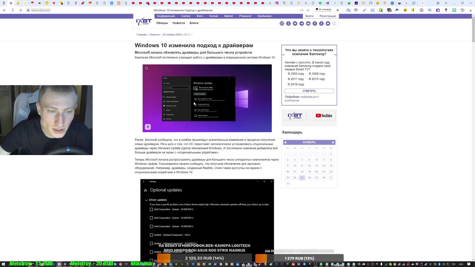Open 'Games' in top purple menu
Image resolution: width=475 pixels, height=267 pixels.
[x=186, y=16]
